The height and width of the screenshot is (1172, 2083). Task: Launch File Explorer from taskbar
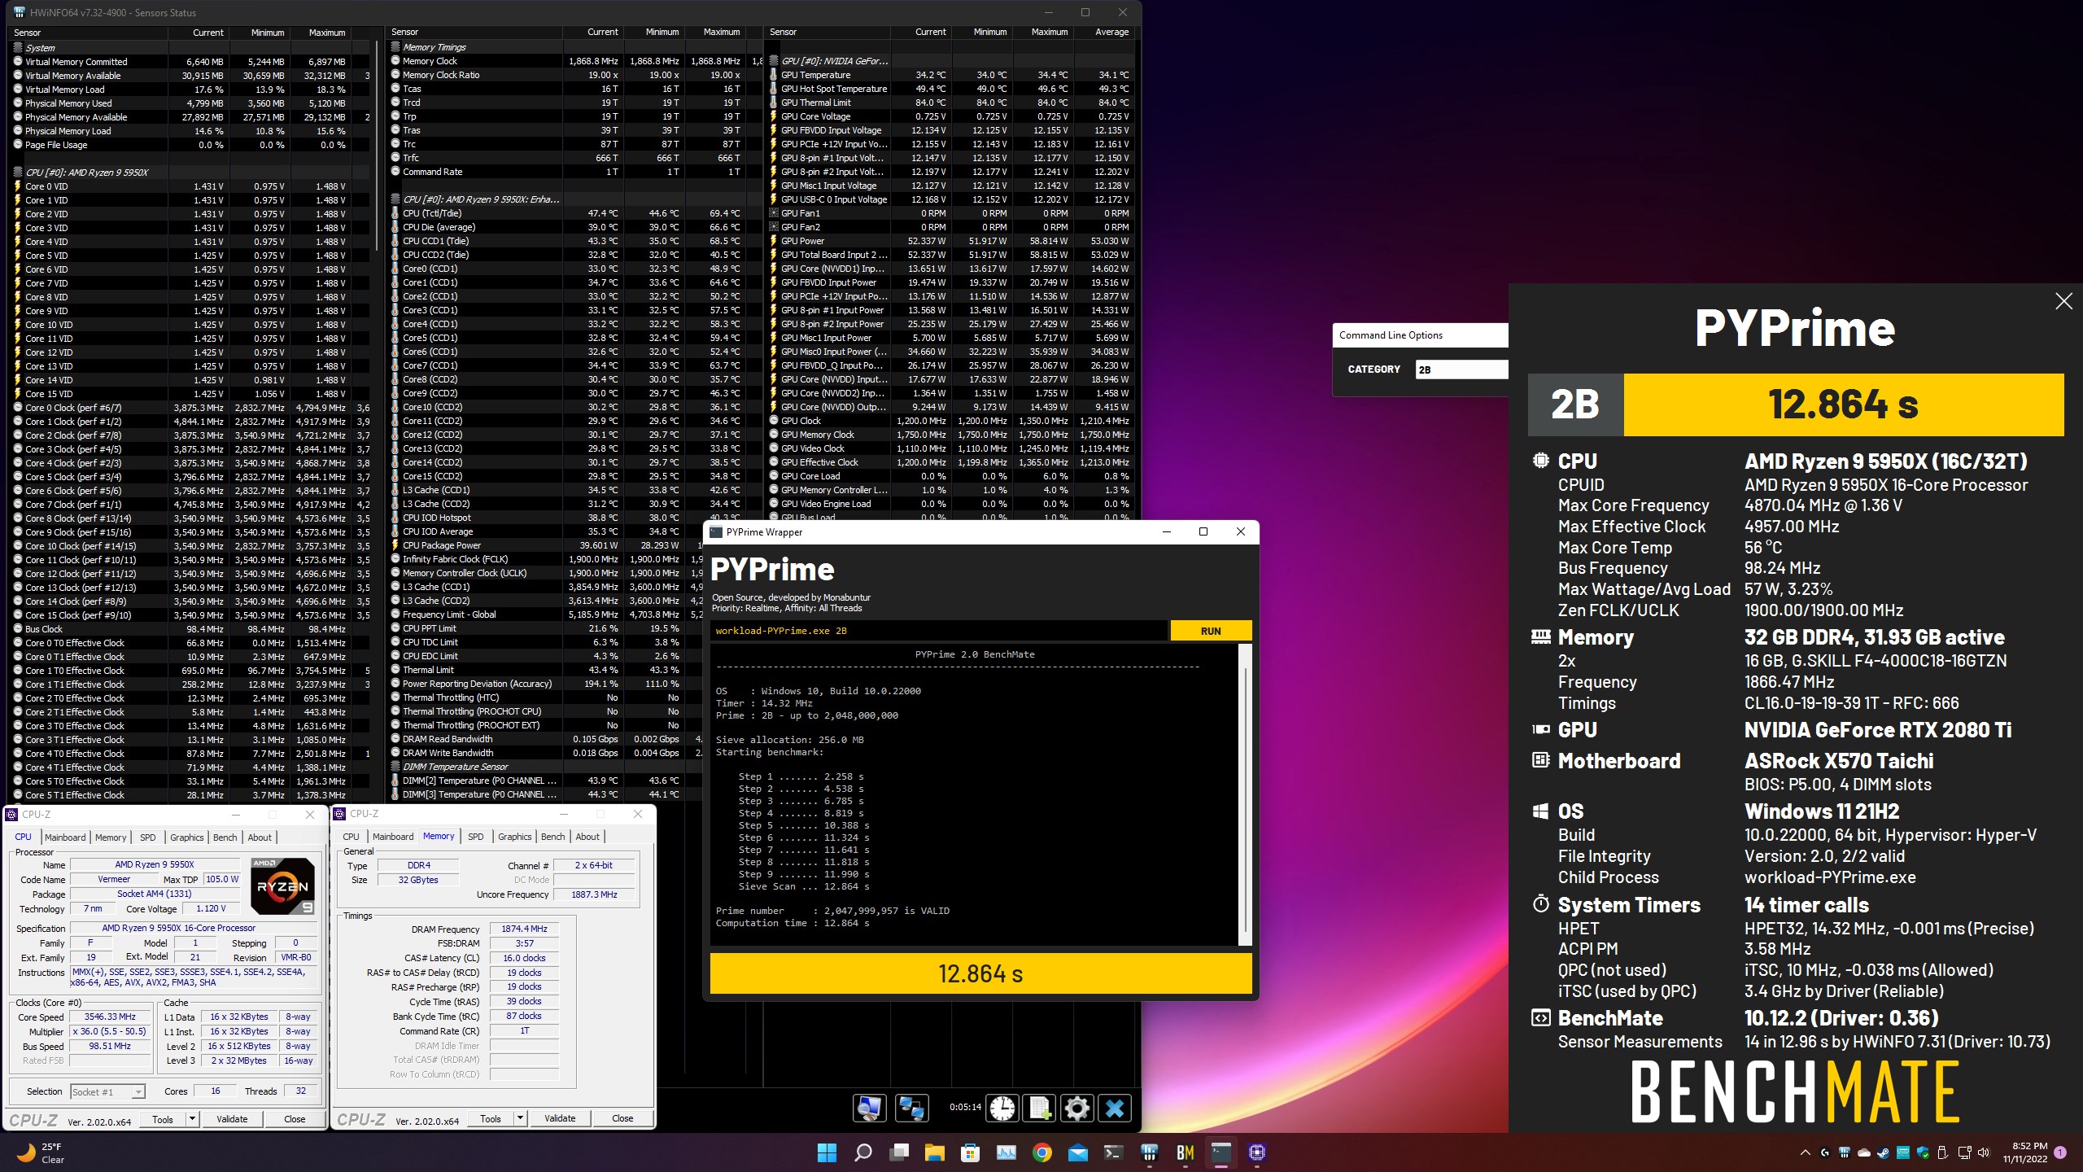[x=934, y=1152]
